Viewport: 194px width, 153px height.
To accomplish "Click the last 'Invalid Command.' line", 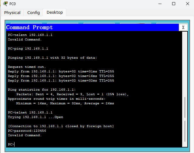I will click(x=25, y=135).
